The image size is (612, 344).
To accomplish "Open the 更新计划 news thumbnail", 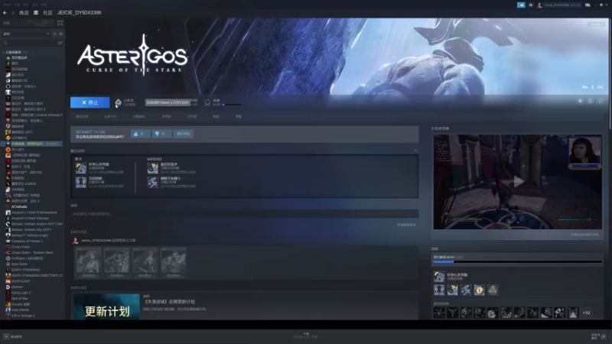I will (x=106, y=307).
